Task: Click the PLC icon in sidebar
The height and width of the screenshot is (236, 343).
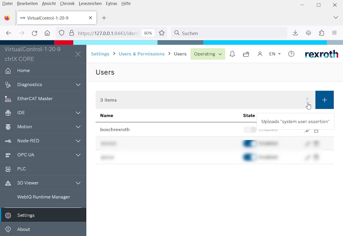Action: click(8, 169)
